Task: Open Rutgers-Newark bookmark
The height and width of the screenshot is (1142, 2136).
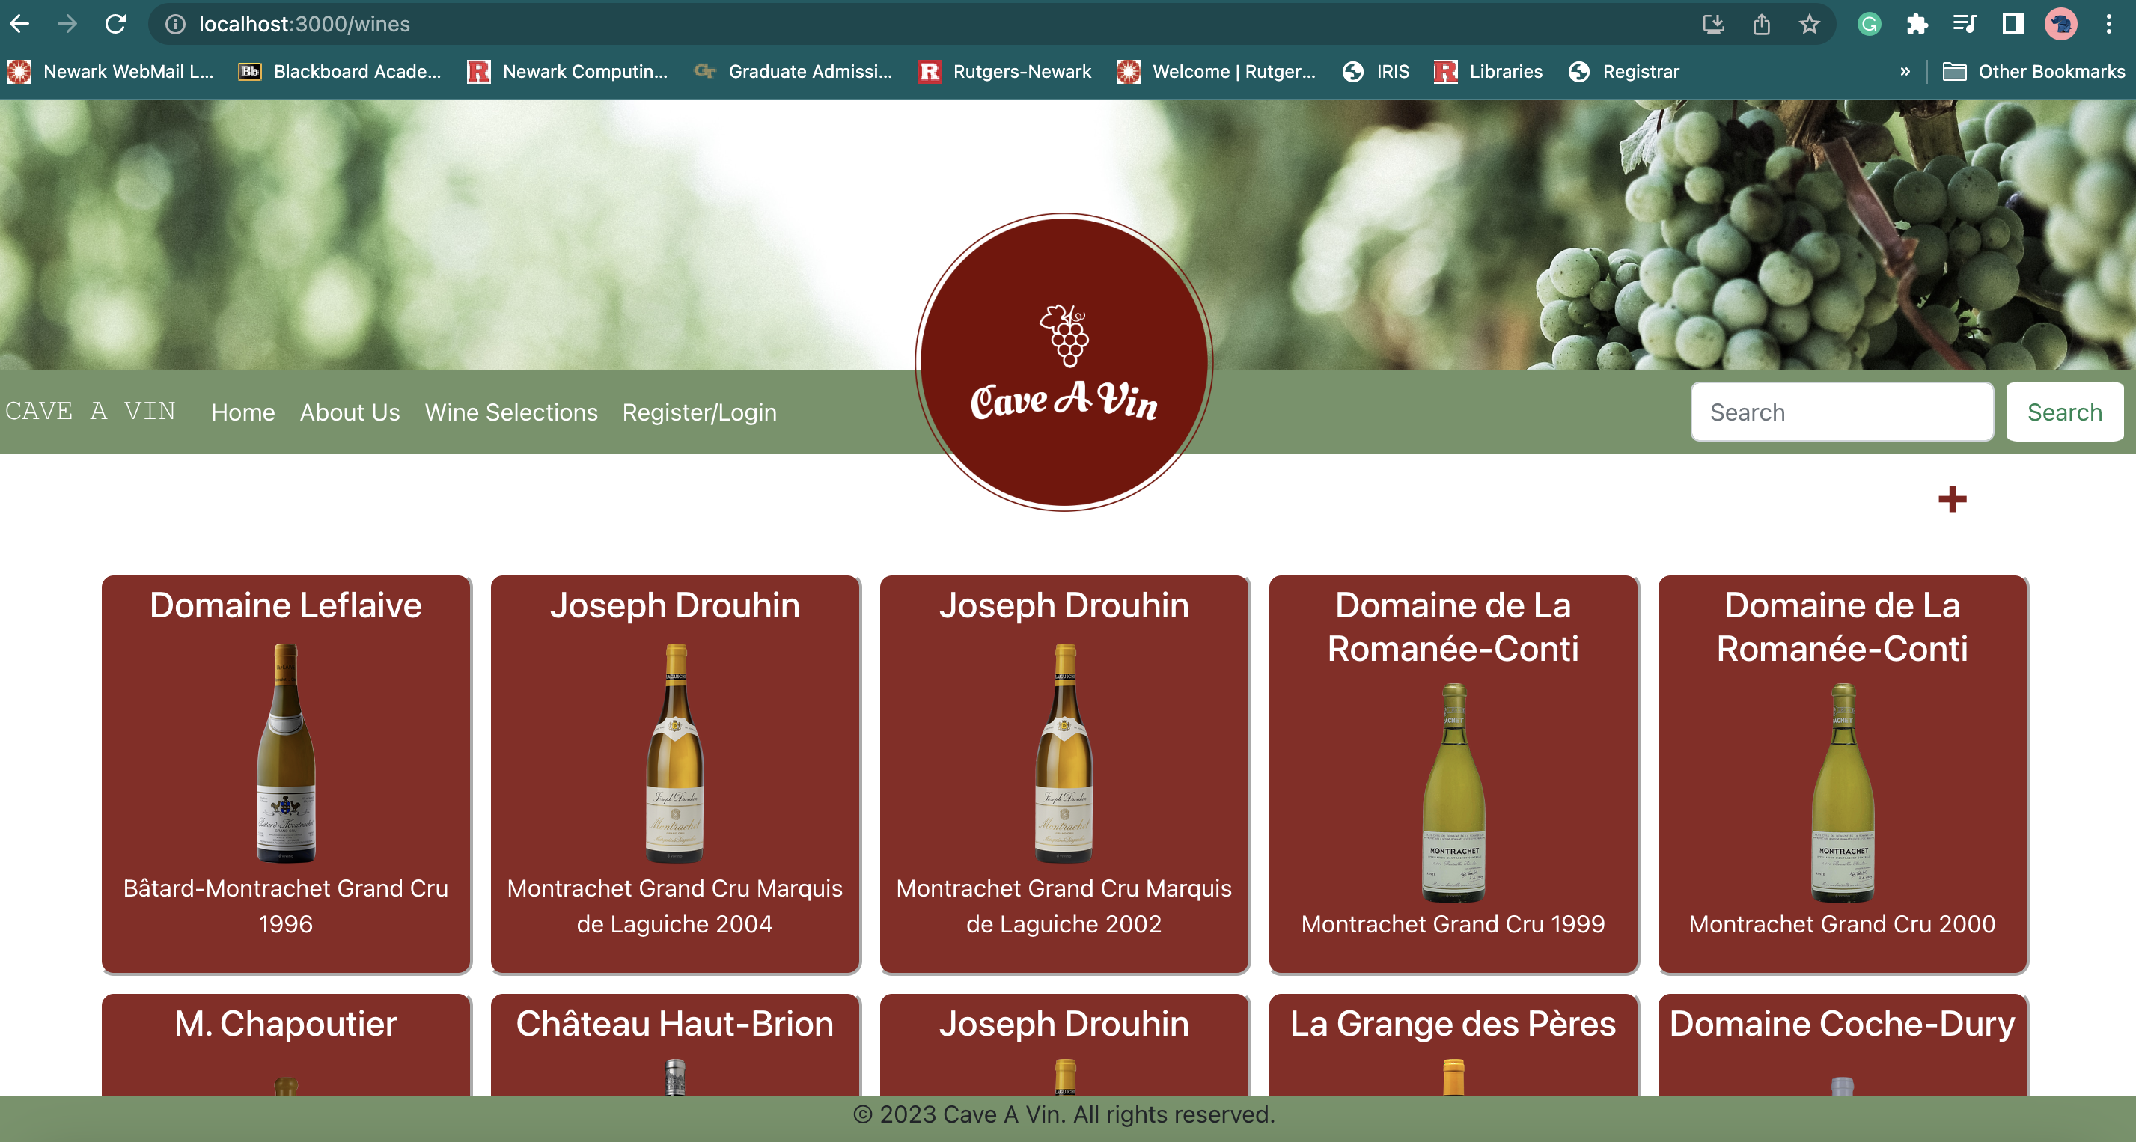Action: (x=1005, y=71)
